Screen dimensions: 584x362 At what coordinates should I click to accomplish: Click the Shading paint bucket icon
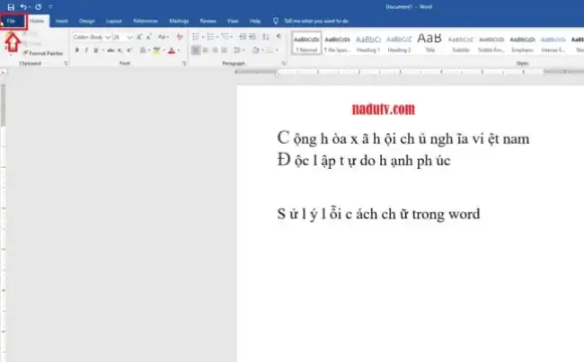point(255,50)
